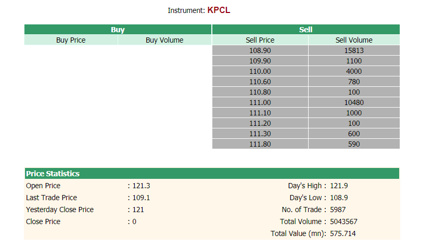The height and width of the screenshot is (248, 445).
Task: Select the Sell section header
Action: coord(306,30)
